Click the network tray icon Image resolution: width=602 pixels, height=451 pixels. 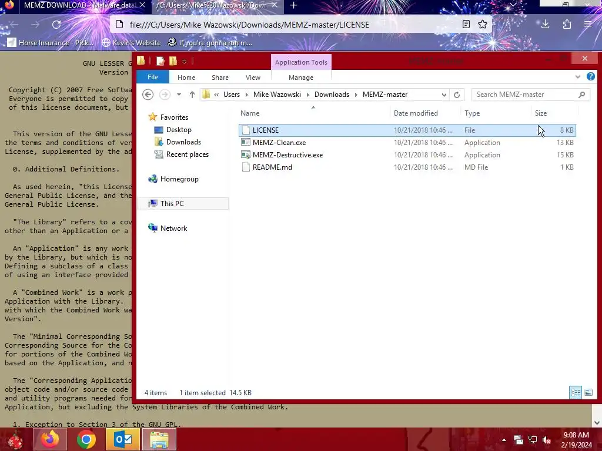pyautogui.click(x=533, y=440)
